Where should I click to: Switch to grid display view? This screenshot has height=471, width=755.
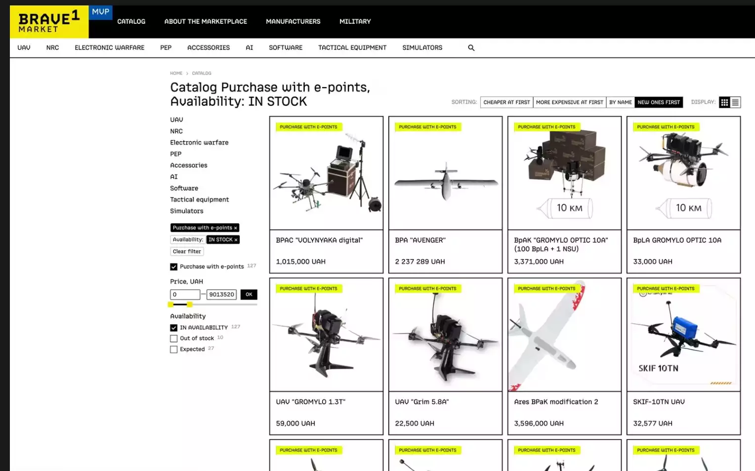click(724, 102)
